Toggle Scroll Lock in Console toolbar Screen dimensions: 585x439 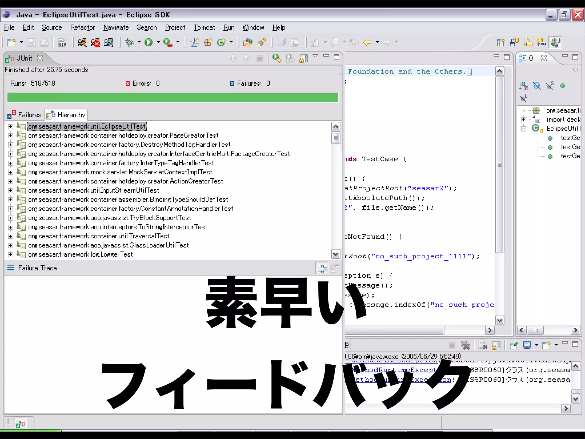[x=496, y=345]
